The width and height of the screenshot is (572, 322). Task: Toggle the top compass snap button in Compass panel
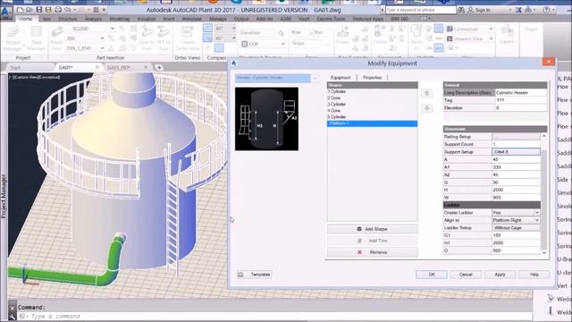pos(207,28)
